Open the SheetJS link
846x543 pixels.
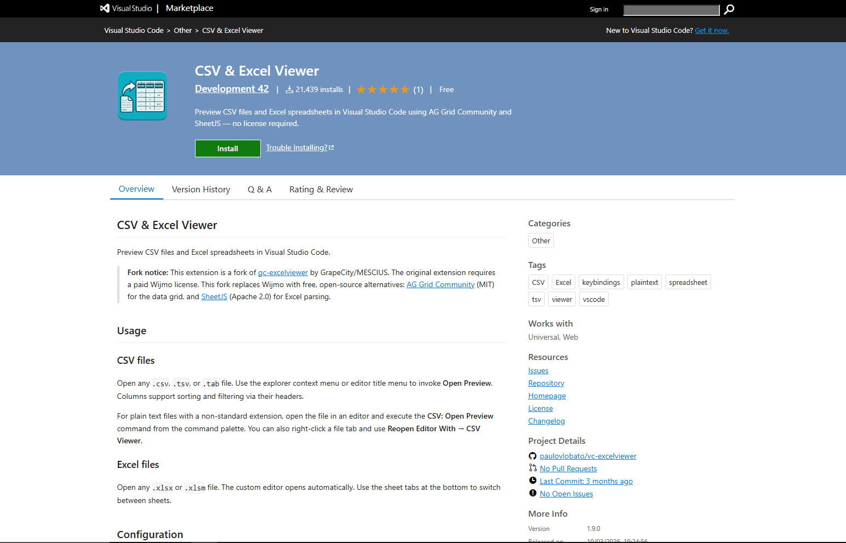click(x=214, y=296)
